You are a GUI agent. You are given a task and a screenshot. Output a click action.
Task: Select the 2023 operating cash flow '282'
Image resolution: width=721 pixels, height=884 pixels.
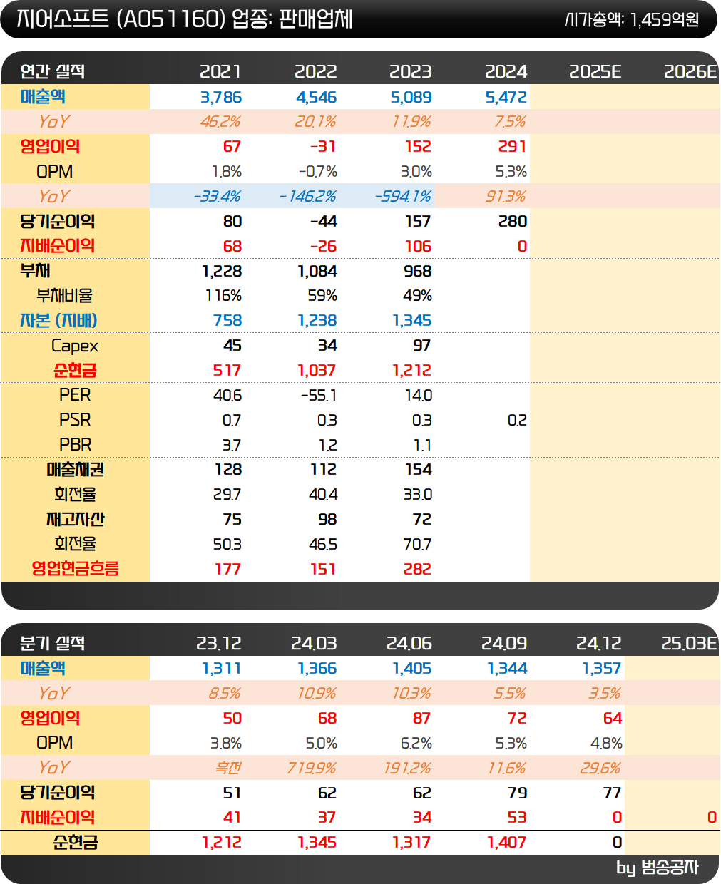(417, 570)
